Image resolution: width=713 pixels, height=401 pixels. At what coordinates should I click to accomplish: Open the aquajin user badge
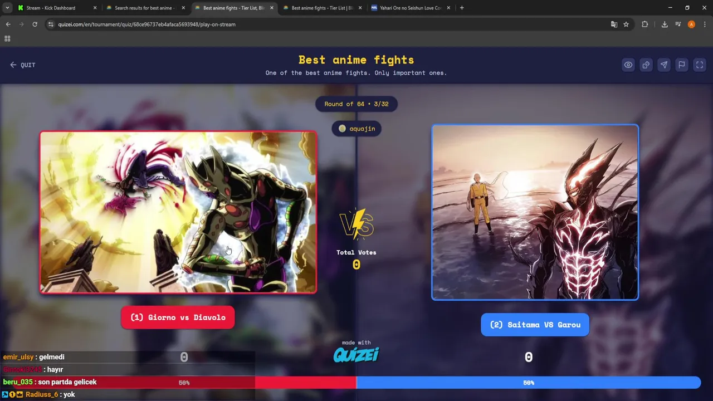tap(356, 129)
